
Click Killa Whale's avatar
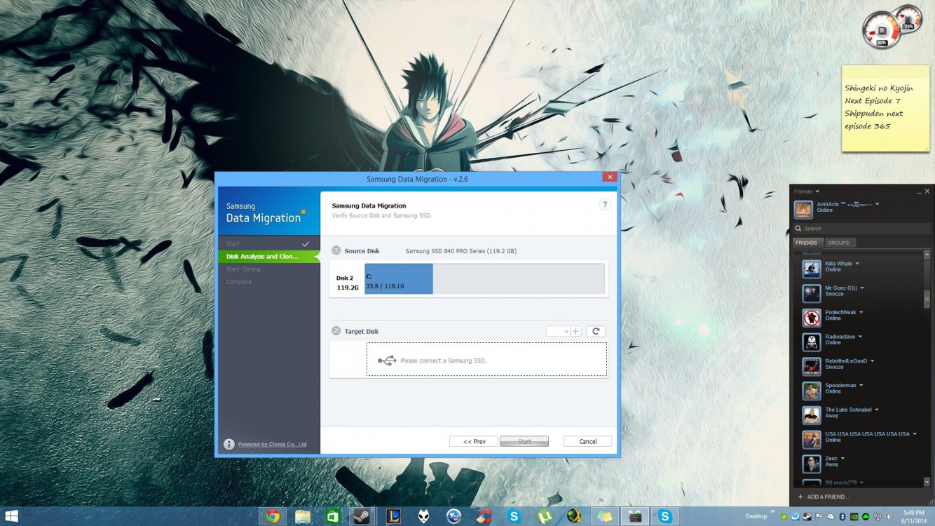click(x=812, y=269)
